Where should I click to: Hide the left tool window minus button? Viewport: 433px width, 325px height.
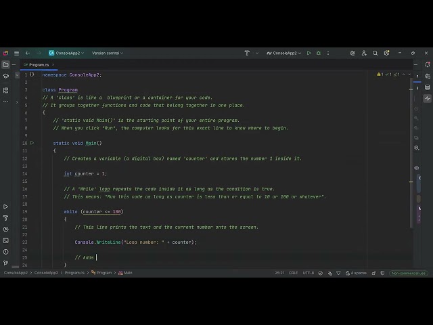(x=14, y=65)
